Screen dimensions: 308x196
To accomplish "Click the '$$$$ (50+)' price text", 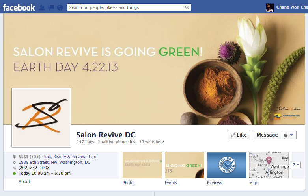I will tap(30, 157).
